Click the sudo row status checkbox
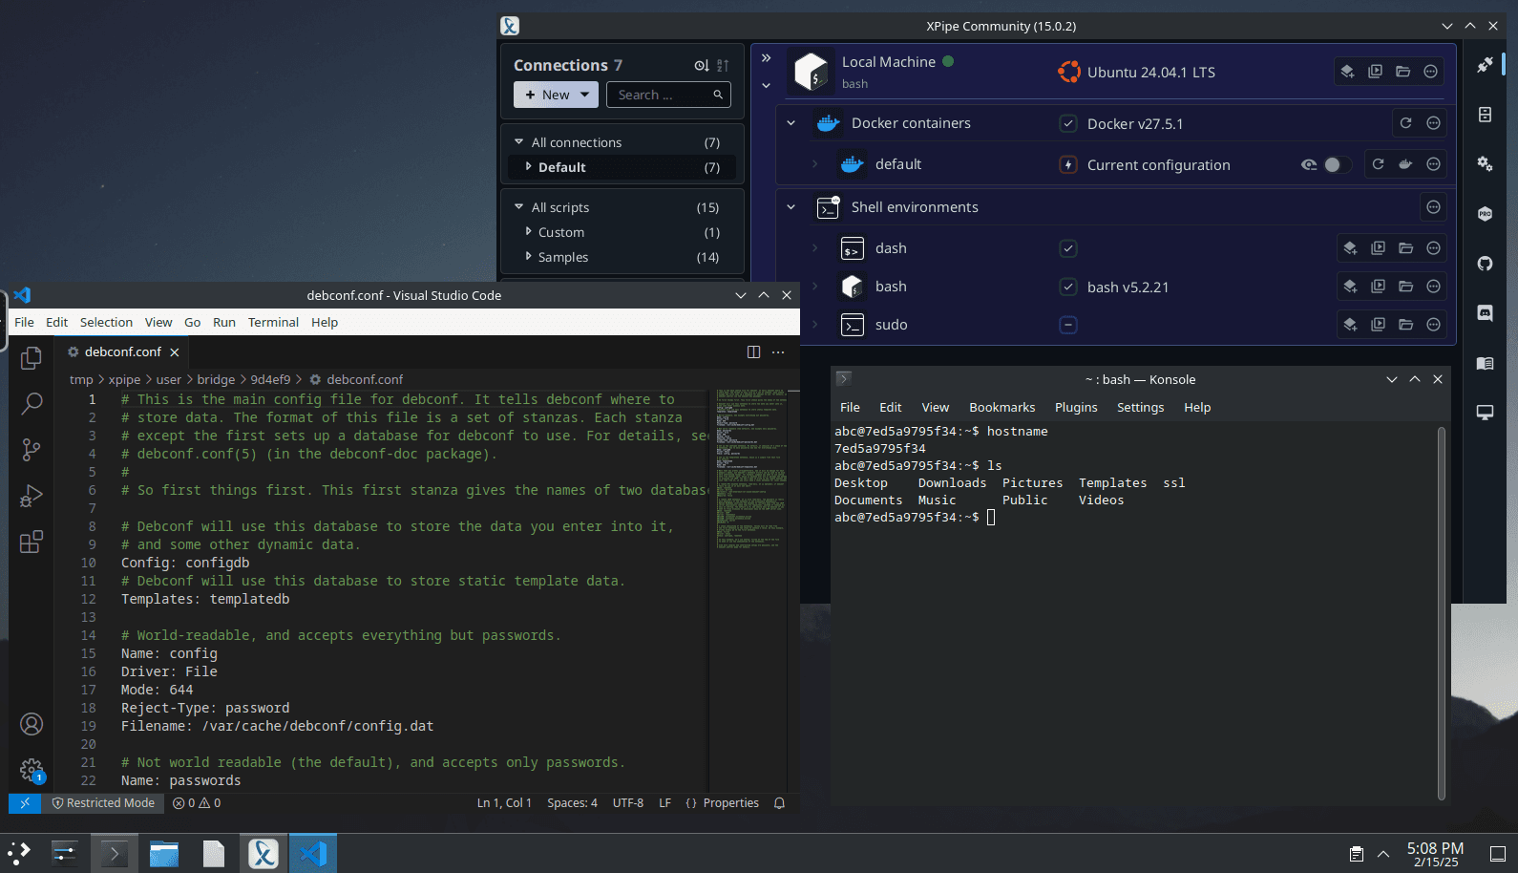1518x873 pixels. pos(1068,325)
